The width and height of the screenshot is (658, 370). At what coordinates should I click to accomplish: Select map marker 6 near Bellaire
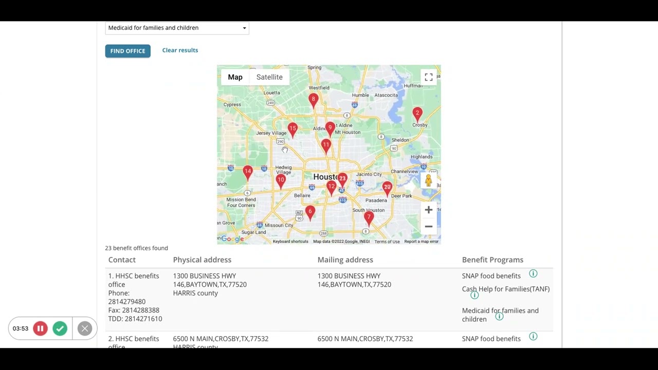click(310, 213)
